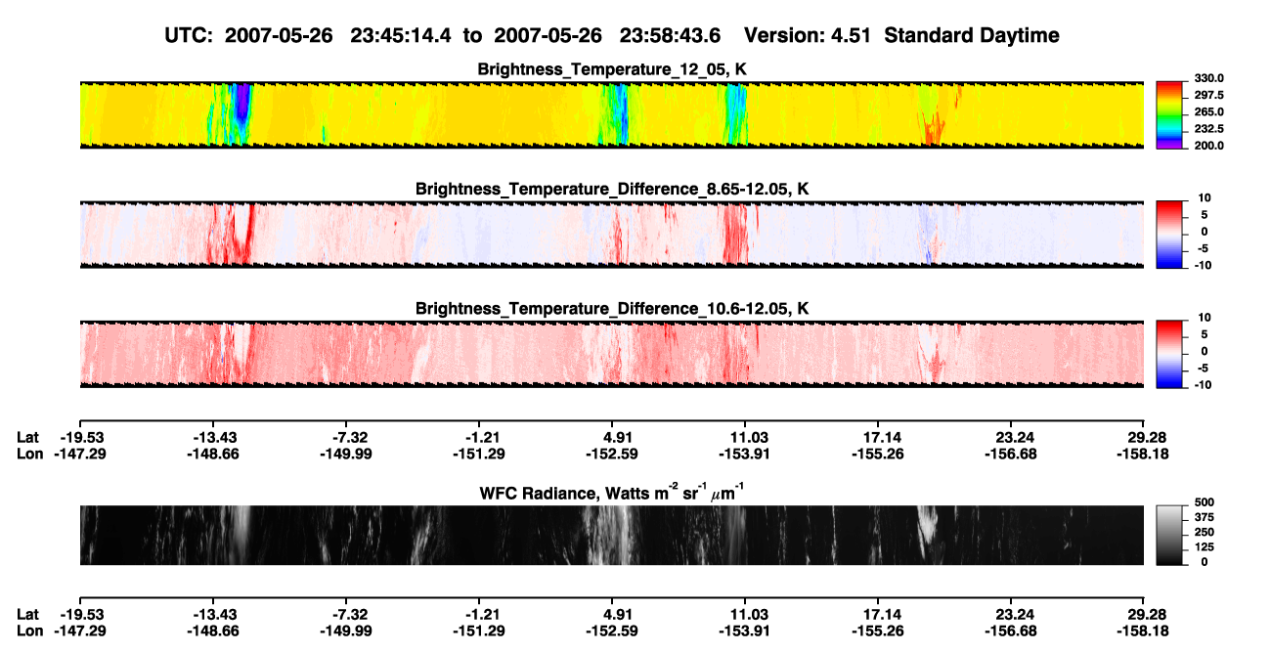Screen dimensions: 1271x652
Task: Click the Brightness_Temperature_Difference_8.65-12.05 panel title
Action: tap(612, 189)
